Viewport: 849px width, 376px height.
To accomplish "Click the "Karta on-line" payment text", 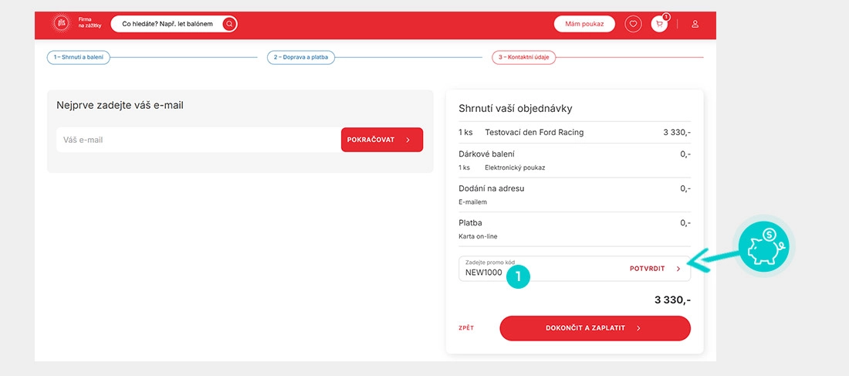I will point(478,236).
